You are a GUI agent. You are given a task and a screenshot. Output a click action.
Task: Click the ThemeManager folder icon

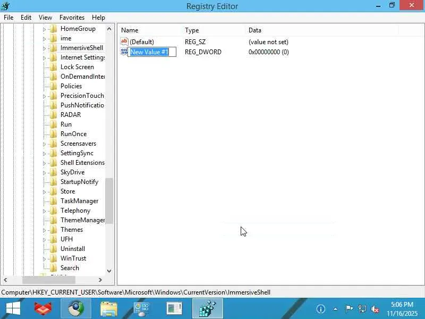54,220
